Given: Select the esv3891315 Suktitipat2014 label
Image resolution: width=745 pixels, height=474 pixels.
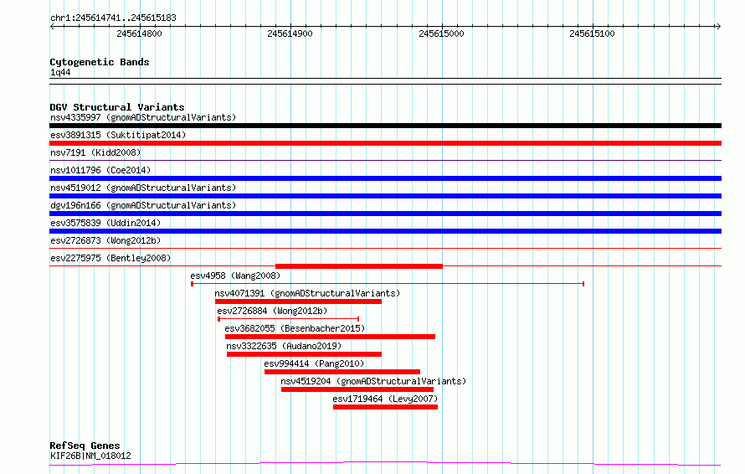Looking at the screenshot, I should (x=118, y=135).
